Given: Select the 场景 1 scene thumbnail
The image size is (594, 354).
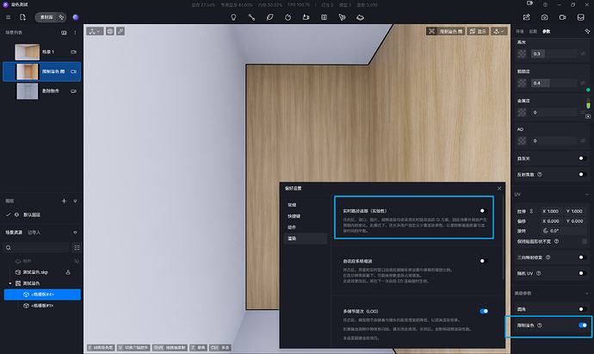Looking at the screenshot, I should click(27, 52).
